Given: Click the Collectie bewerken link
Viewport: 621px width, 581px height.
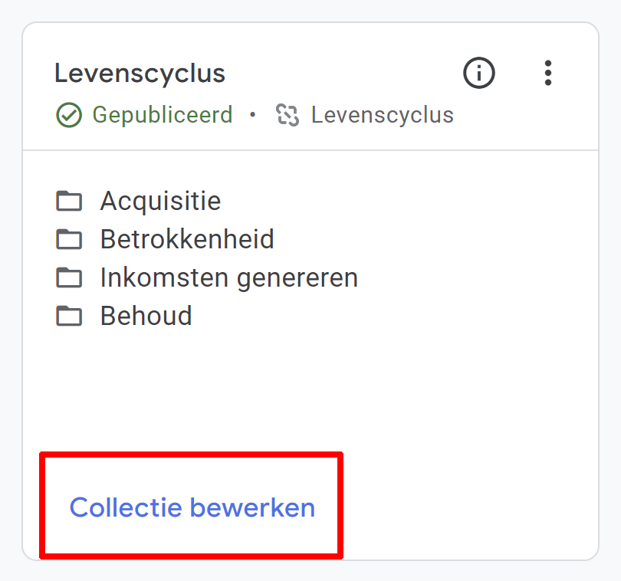Looking at the screenshot, I should (x=192, y=507).
